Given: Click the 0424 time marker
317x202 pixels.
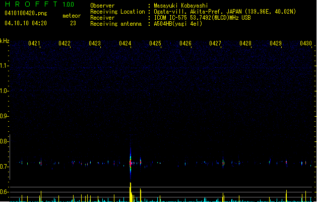Looking at the screenshot, I should pyautogui.click(x=125, y=43).
